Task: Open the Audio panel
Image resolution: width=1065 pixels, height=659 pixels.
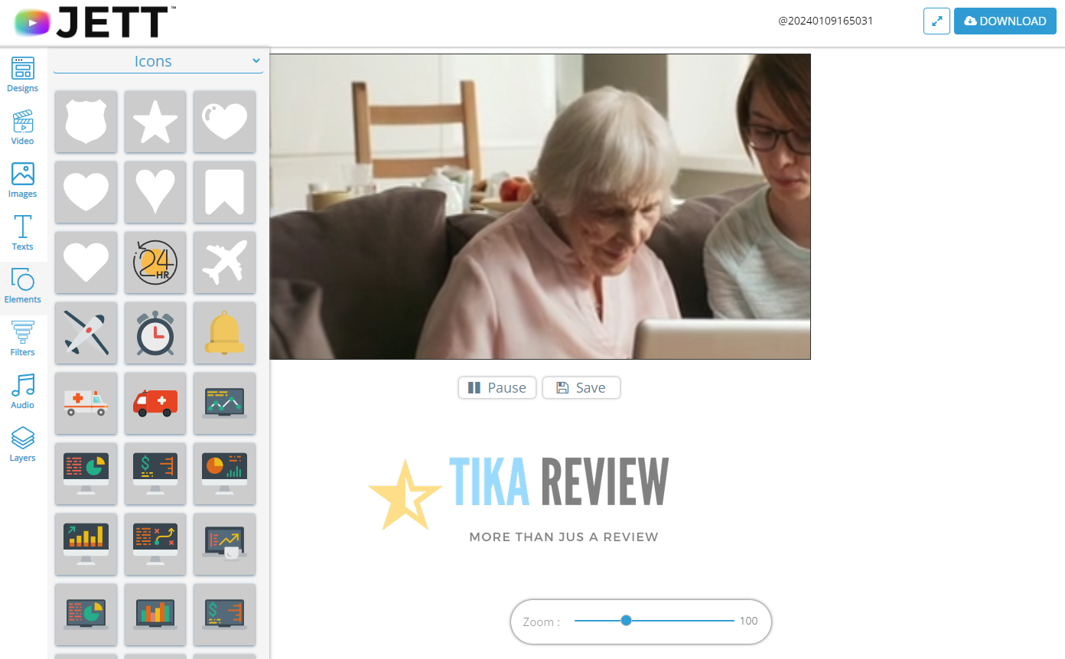Action: (22, 391)
